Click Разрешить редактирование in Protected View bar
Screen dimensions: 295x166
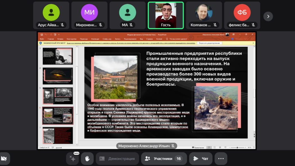click(x=209, y=43)
